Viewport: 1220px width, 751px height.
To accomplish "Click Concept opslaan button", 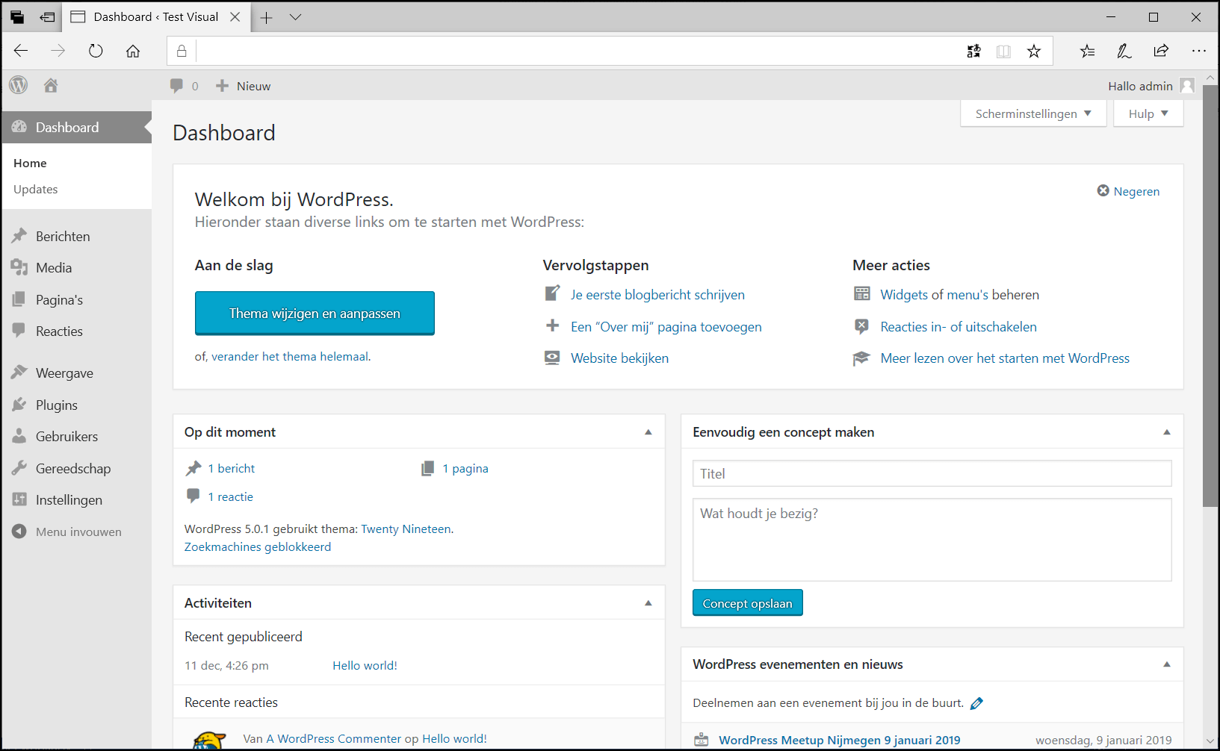I will pos(747,603).
